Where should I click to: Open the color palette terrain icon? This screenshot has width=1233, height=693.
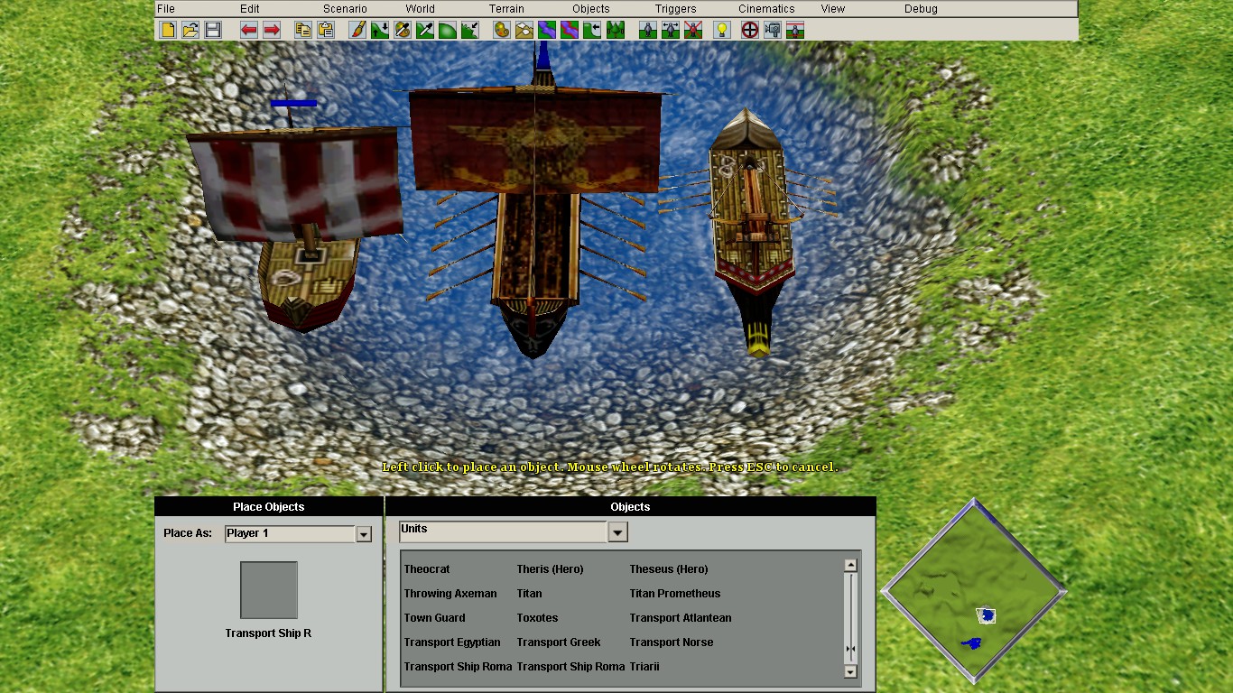click(502, 30)
